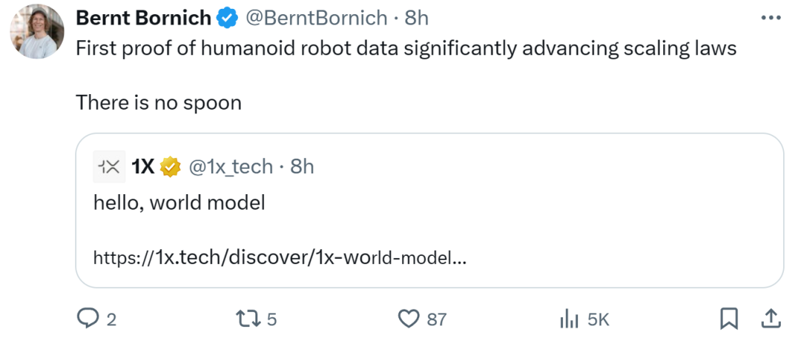Open the three-dot more options menu
The image size is (801, 341).
[x=771, y=17]
